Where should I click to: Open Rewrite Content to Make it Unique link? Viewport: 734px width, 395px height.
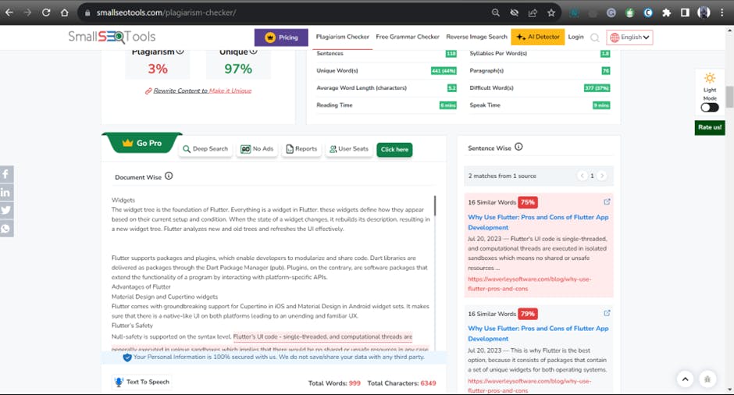coord(201,91)
